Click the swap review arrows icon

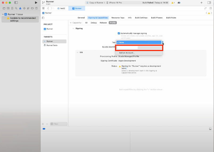205,8
